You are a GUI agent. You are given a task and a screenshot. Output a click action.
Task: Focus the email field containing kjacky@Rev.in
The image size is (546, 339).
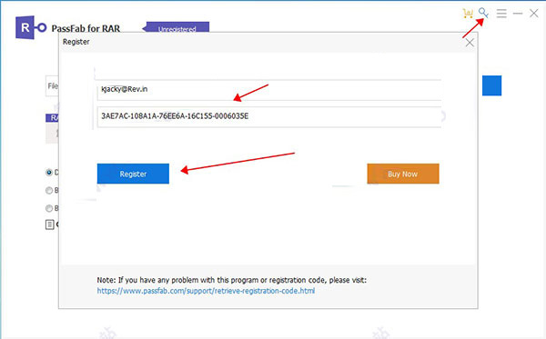point(269,90)
